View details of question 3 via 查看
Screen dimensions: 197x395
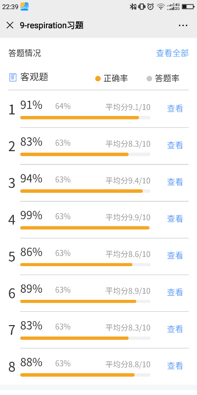pos(175,182)
